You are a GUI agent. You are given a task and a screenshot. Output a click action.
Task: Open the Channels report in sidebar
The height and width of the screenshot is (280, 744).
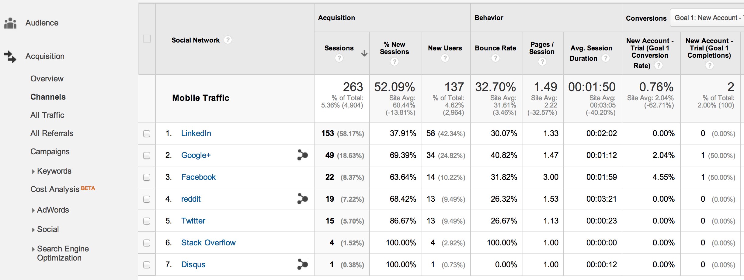[x=48, y=97]
